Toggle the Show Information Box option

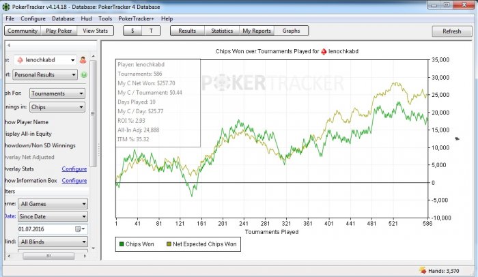click(x=31, y=180)
